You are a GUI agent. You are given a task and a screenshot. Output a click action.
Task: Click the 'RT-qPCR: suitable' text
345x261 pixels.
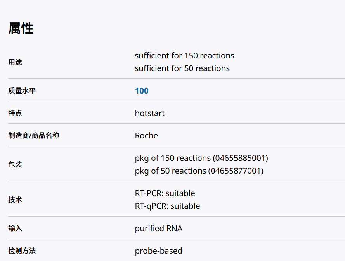[167, 206]
